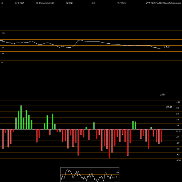Click the longest red MR bar near -100

110,144
